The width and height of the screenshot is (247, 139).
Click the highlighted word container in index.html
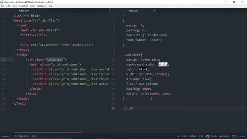point(55,59)
